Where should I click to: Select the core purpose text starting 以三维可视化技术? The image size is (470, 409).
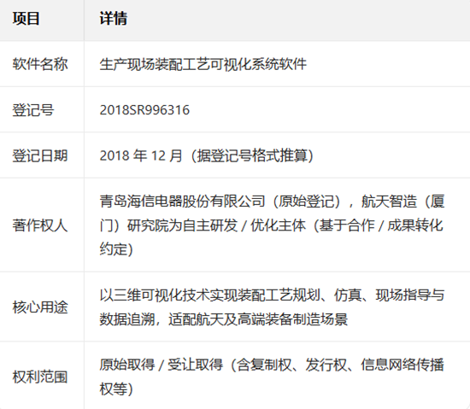pyautogui.click(x=272, y=307)
